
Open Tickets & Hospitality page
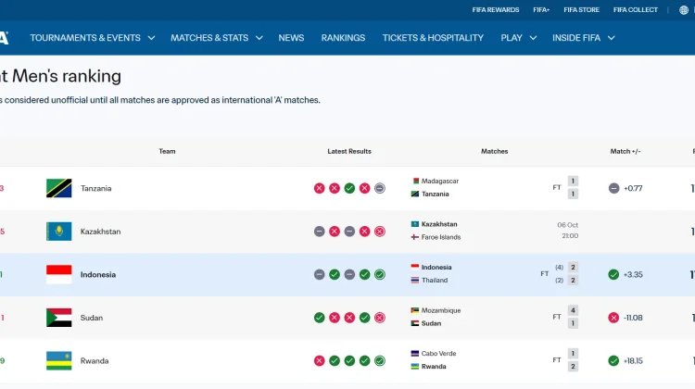pos(433,38)
